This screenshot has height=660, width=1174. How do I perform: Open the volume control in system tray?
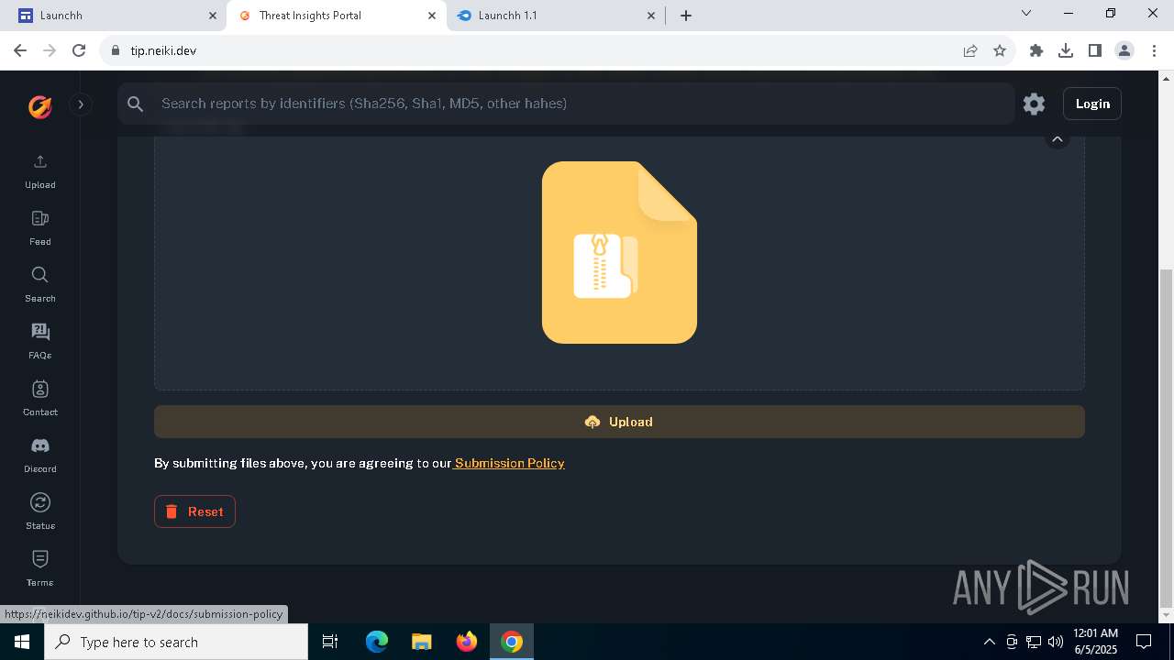coord(1056,642)
